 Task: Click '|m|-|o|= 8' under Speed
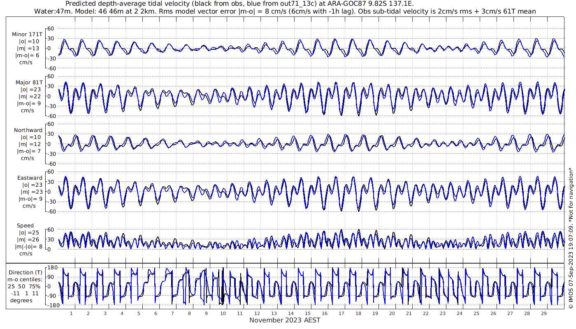click(28, 246)
